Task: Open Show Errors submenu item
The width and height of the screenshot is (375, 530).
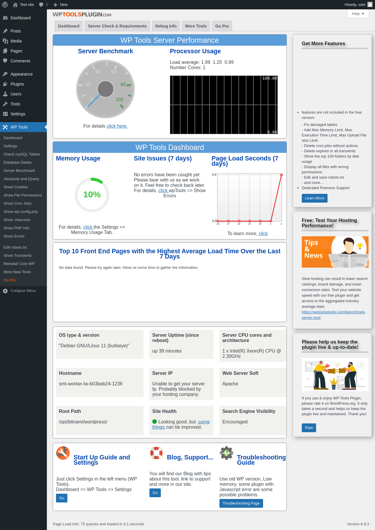Action: coord(23,236)
